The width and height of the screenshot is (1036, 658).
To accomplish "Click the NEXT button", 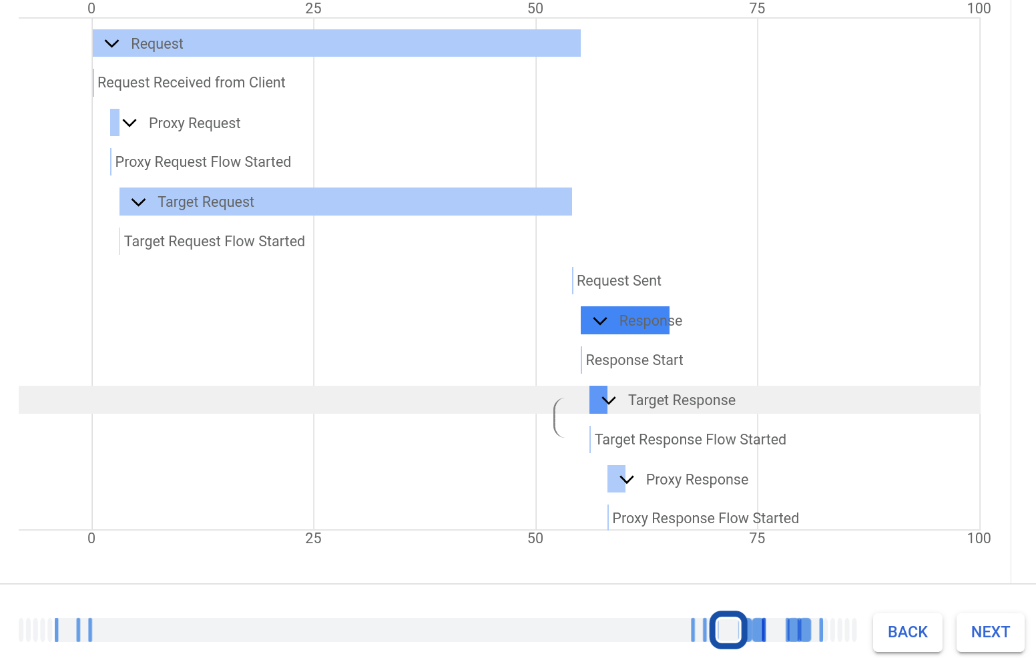I will 990,632.
